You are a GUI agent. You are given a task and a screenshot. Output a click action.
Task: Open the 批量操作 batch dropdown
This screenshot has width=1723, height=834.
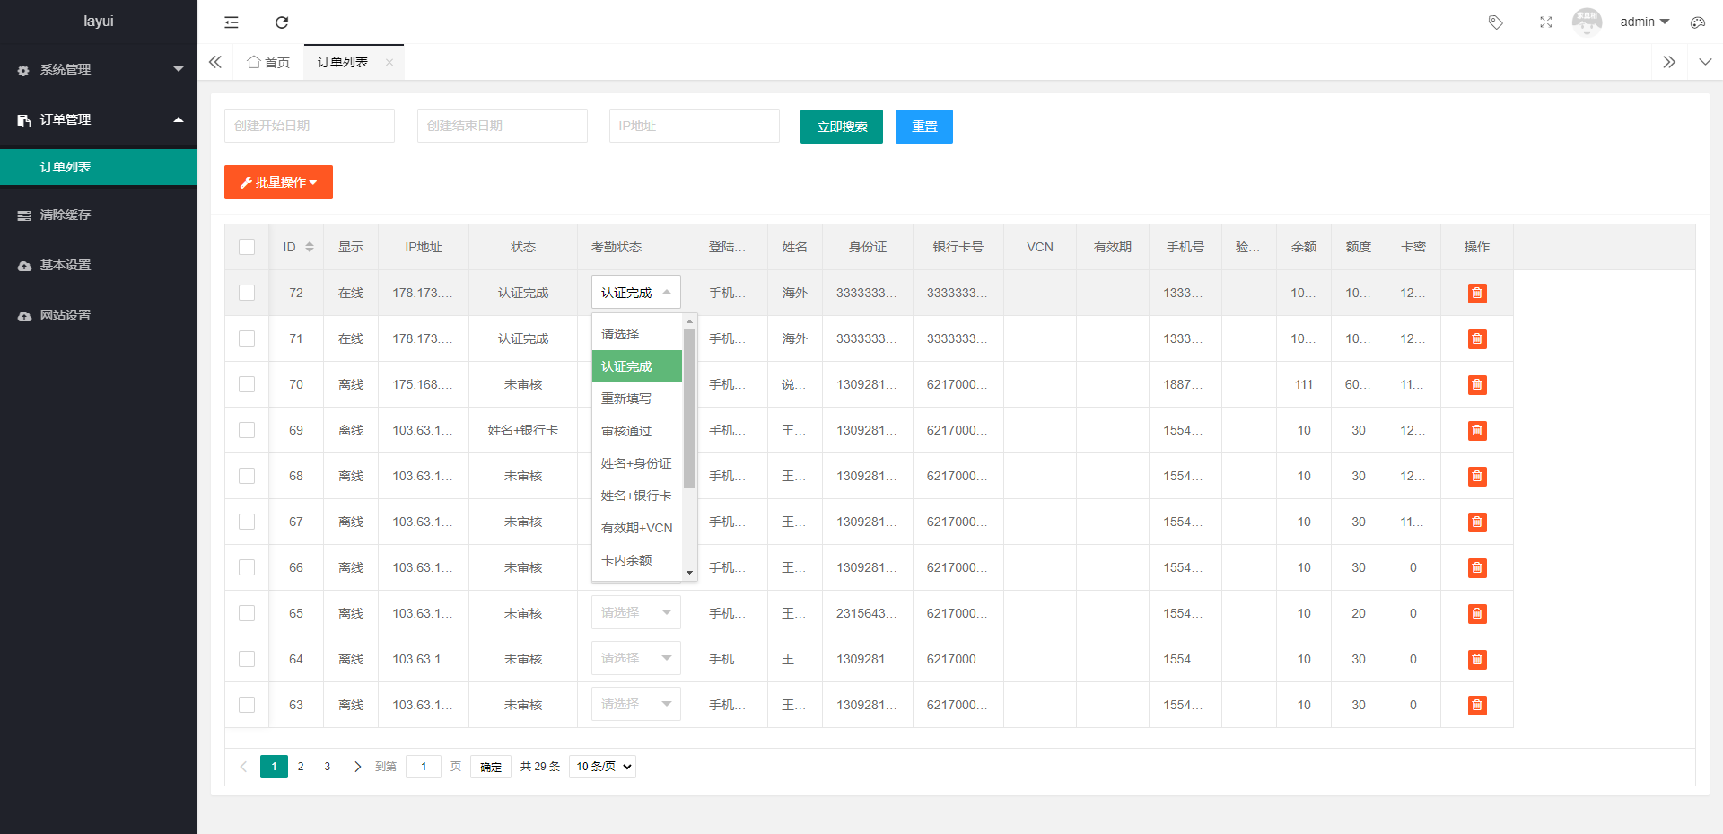pos(278,182)
